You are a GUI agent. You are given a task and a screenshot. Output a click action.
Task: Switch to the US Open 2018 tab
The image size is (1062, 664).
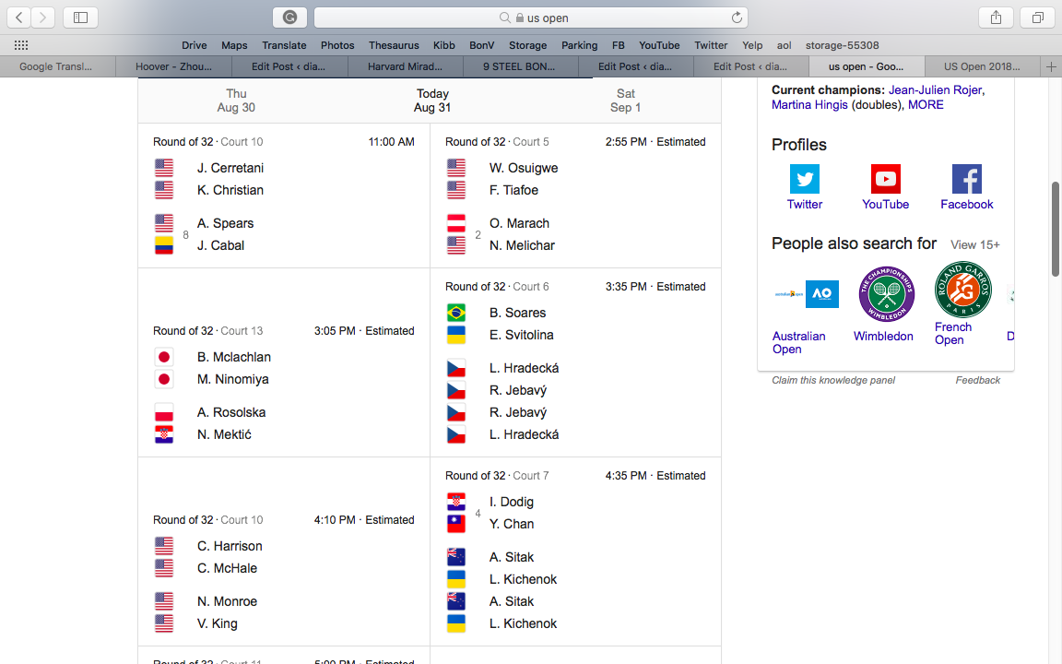981,66
